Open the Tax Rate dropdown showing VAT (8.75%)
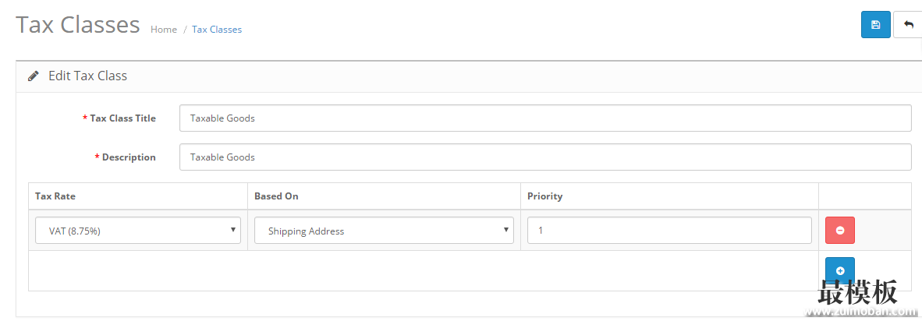Image resolution: width=922 pixels, height=321 pixels. coord(137,231)
